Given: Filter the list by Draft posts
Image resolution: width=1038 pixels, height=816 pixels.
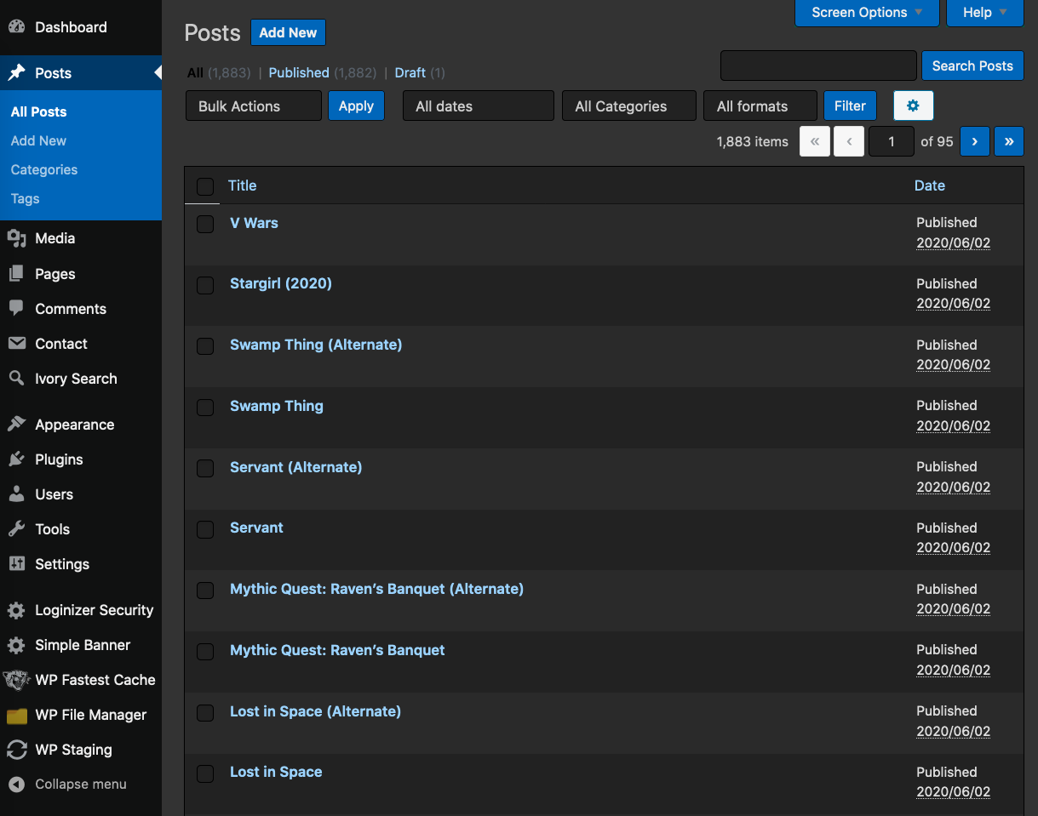Looking at the screenshot, I should click(410, 72).
